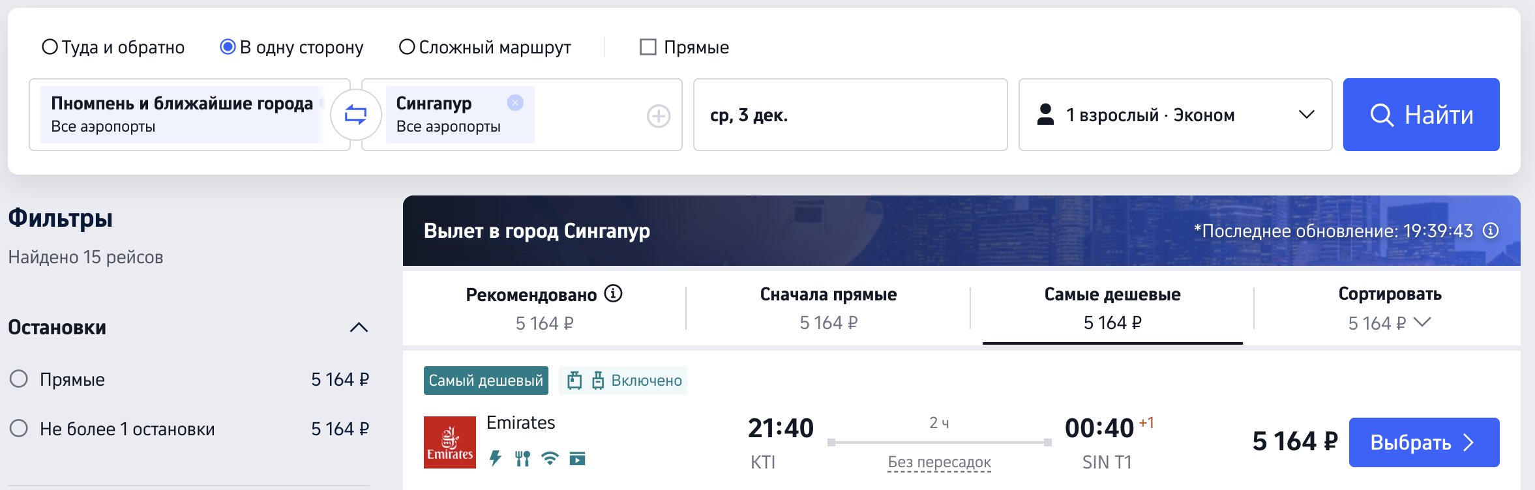Click info icon beside last update time

point(1491,231)
